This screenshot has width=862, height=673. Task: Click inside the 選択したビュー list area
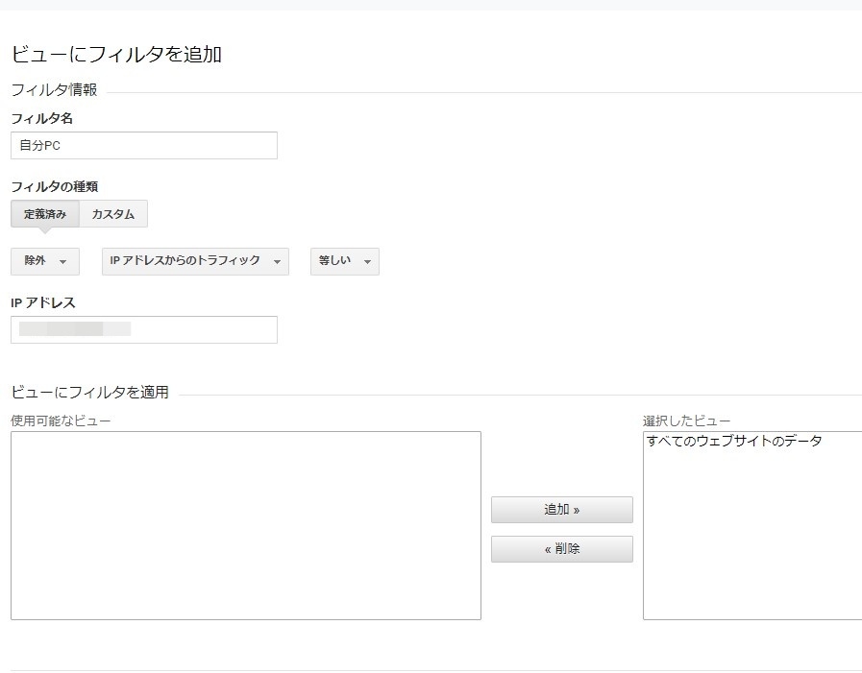[750, 528]
